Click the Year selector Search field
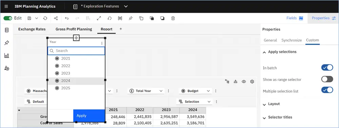The height and width of the screenshot is (128, 339). pyautogui.click(x=76, y=51)
